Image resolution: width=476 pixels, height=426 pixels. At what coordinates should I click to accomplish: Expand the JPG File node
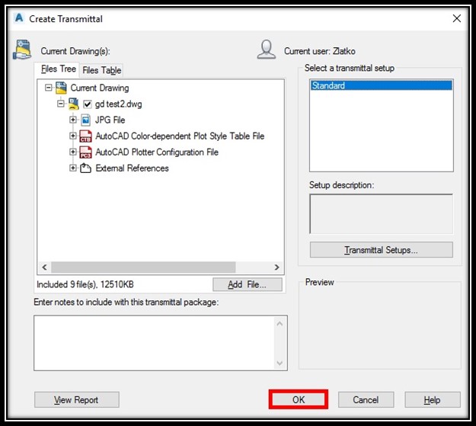click(73, 120)
